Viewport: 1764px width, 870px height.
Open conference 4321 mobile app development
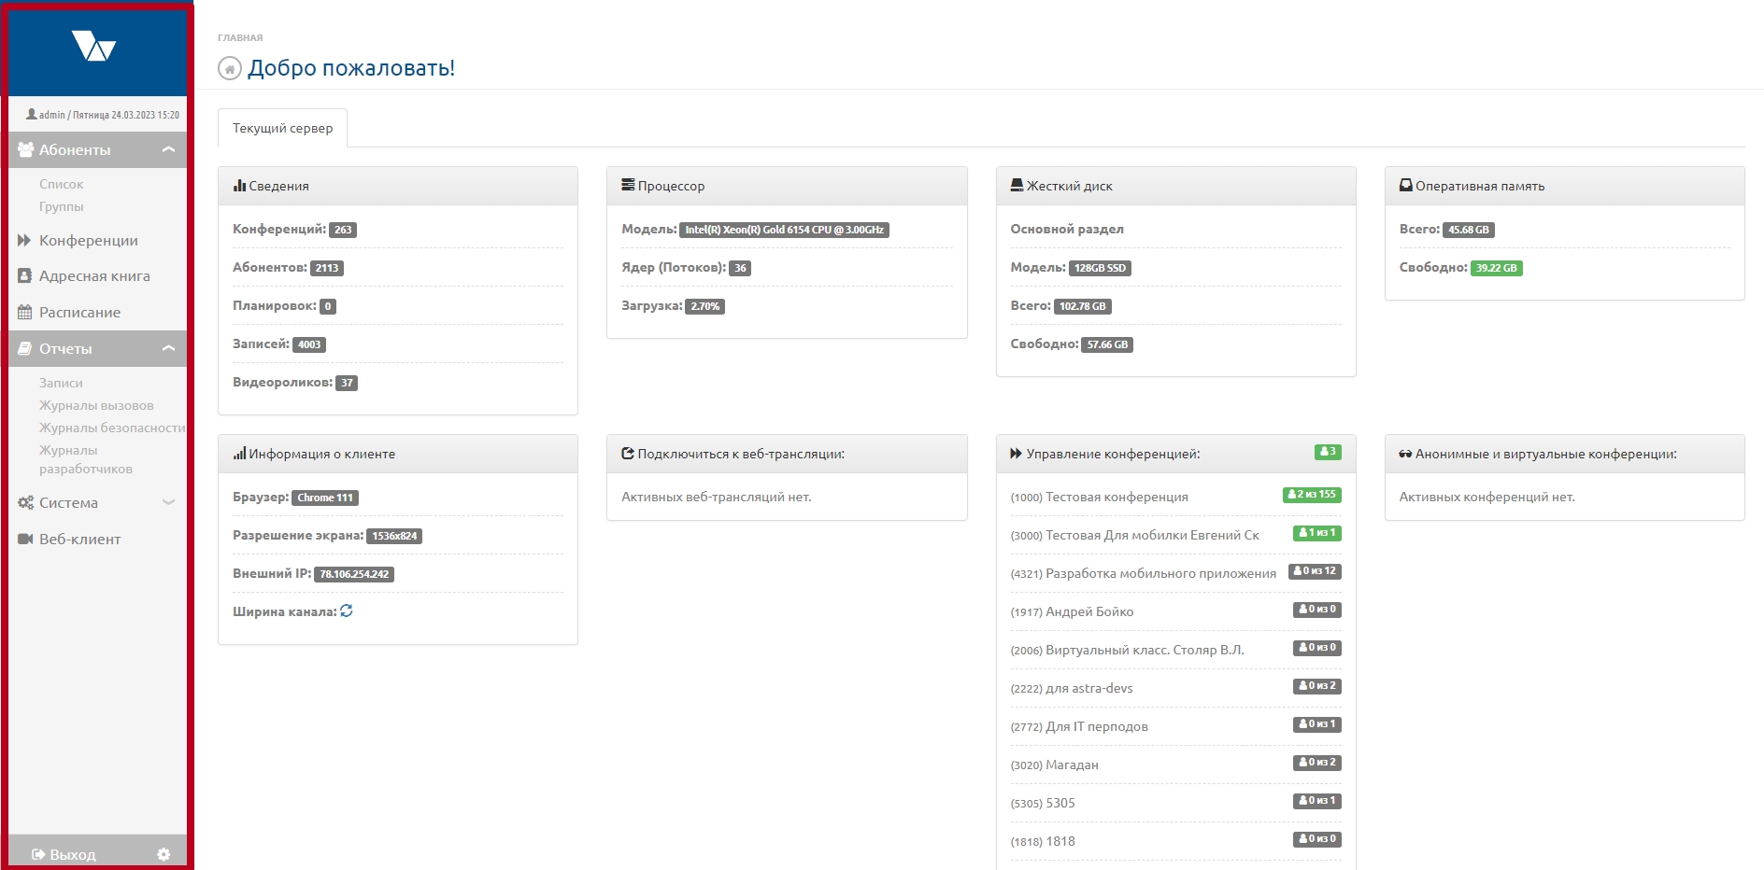pyautogui.click(x=1143, y=573)
